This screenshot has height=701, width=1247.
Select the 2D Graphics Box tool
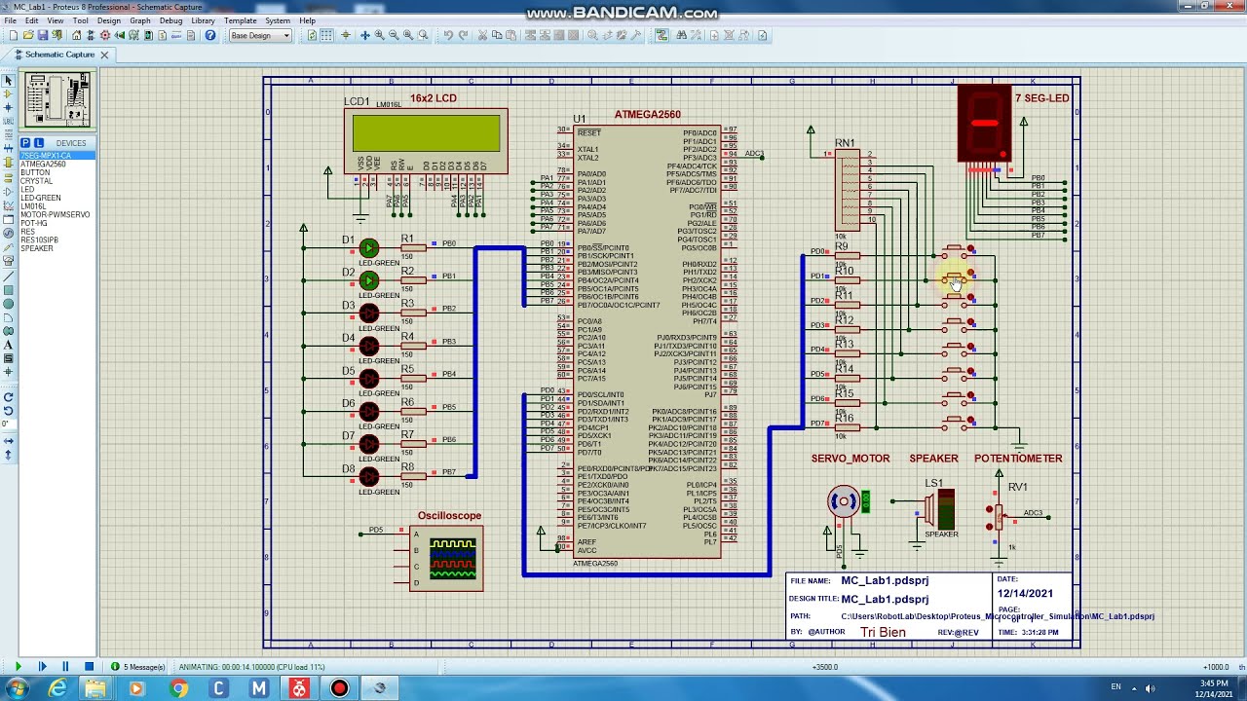tap(8, 290)
